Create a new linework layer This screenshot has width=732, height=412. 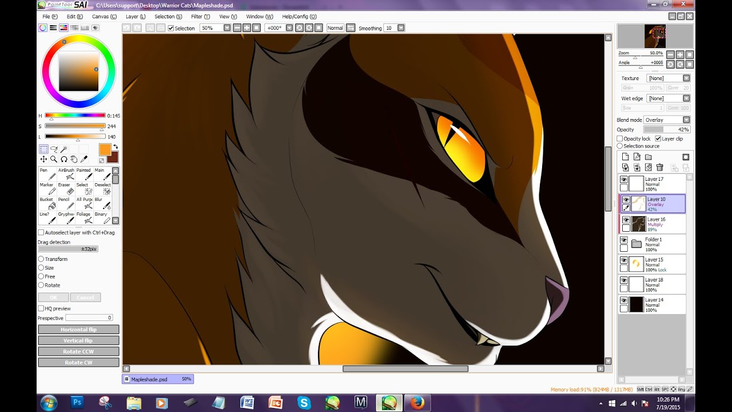pyautogui.click(x=636, y=157)
